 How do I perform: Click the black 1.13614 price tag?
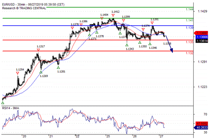(x=202, y=41)
